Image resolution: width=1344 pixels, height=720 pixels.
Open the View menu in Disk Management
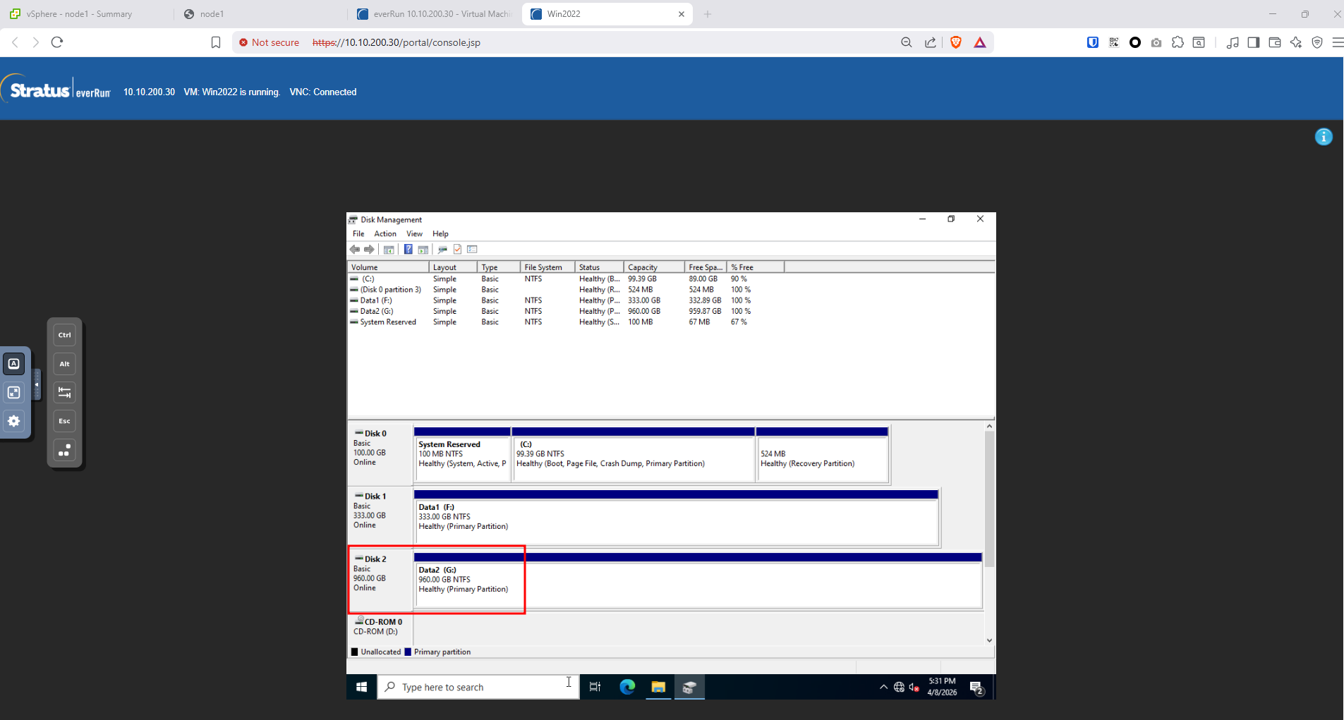coord(414,234)
